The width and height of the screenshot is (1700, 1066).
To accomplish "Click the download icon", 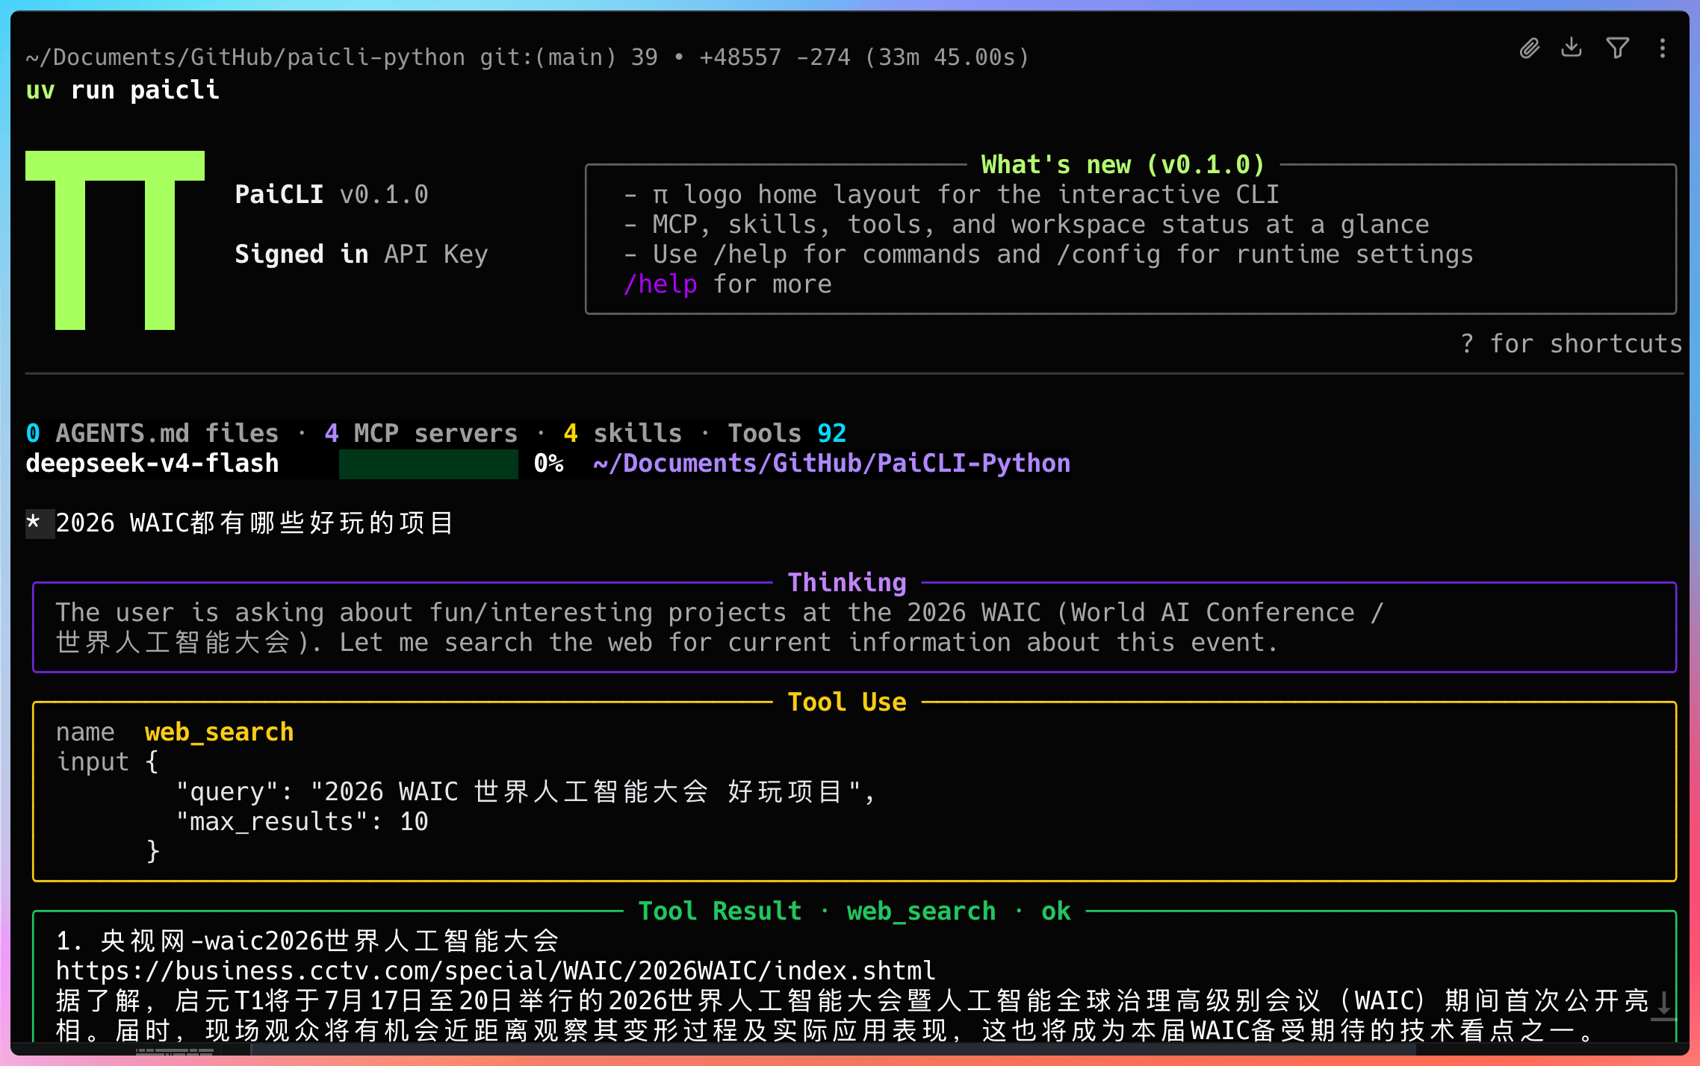I will coord(1572,48).
